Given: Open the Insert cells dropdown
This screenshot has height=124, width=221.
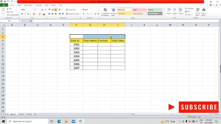Looking at the screenshot, I should [169, 12].
